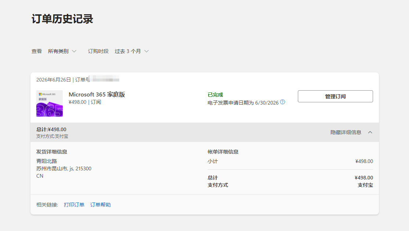Collapse details via 隐藏详细信息
The height and width of the screenshot is (231, 409).
[346, 132]
